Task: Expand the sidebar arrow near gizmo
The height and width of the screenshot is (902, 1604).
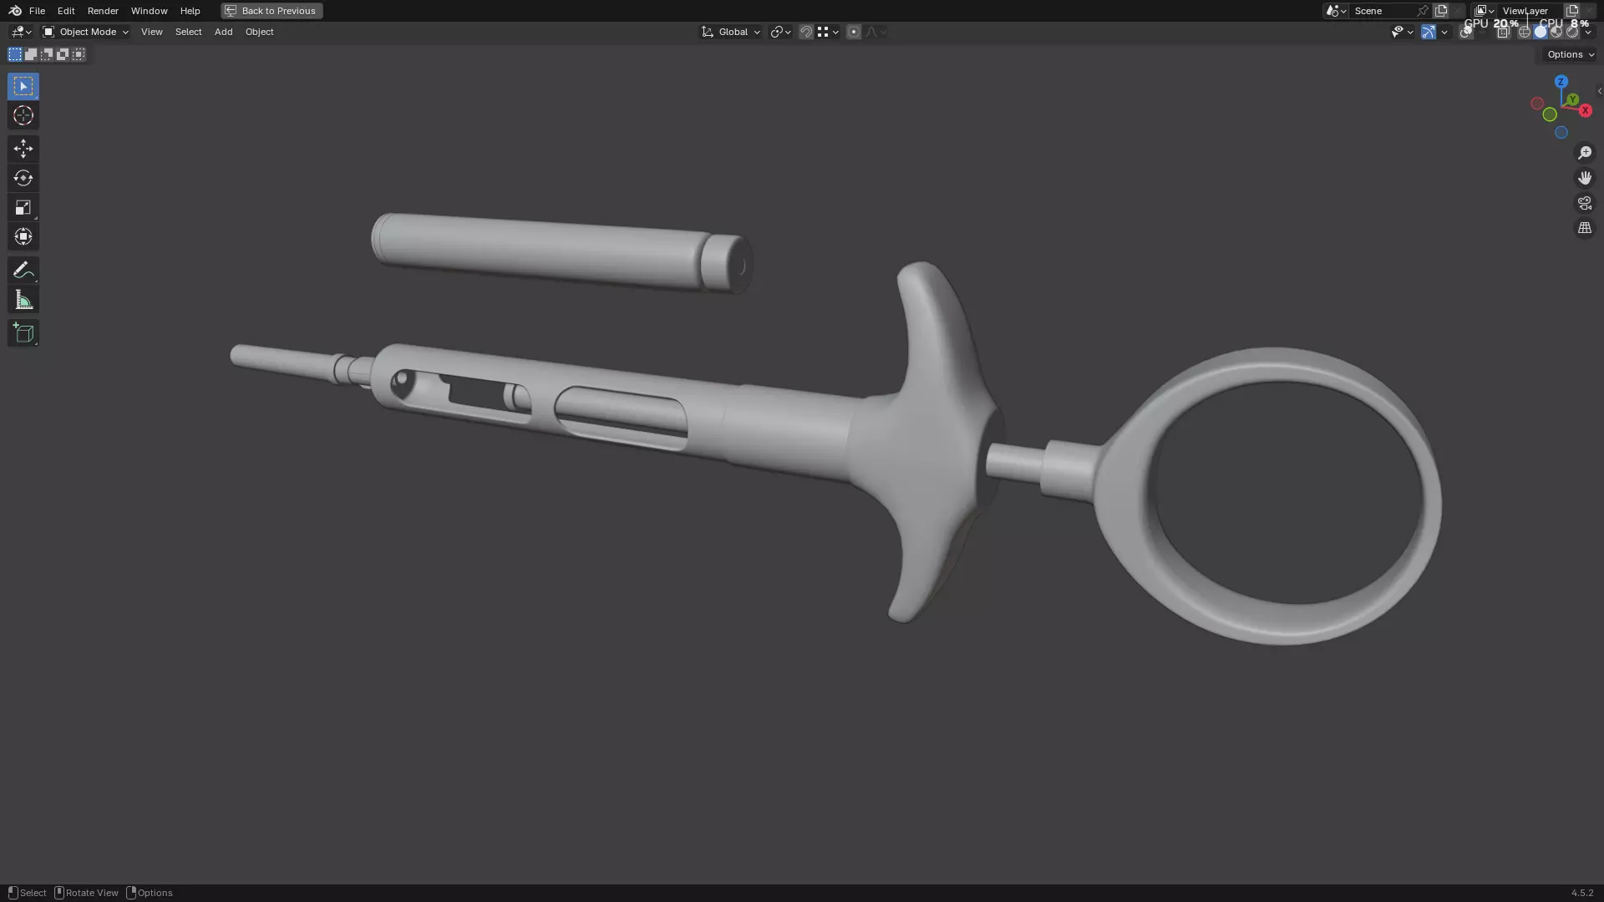Action: (1599, 91)
